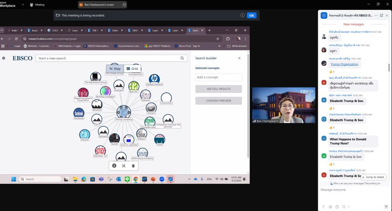Open PowerPoint from the shared taskbar
Screen dimensions: 392x211
click(x=153, y=179)
